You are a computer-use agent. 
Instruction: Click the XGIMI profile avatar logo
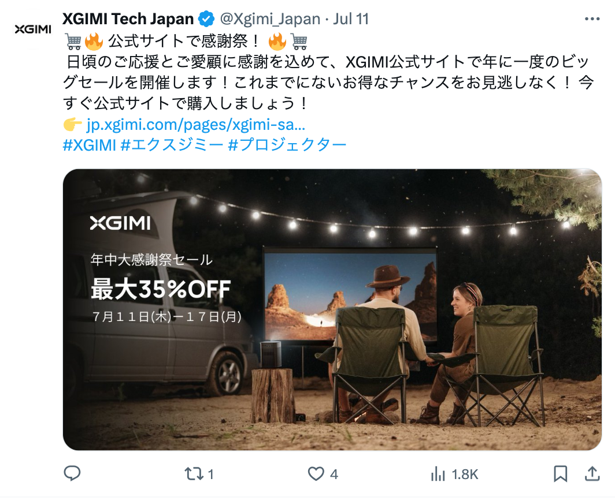pos(33,29)
